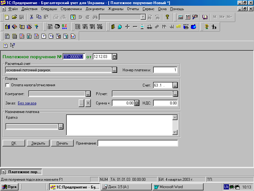Image resolution: width=254 pixels, height=191 pixels.
Task: Select the Платежное пор... window tab
Action: (x=21, y=172)
